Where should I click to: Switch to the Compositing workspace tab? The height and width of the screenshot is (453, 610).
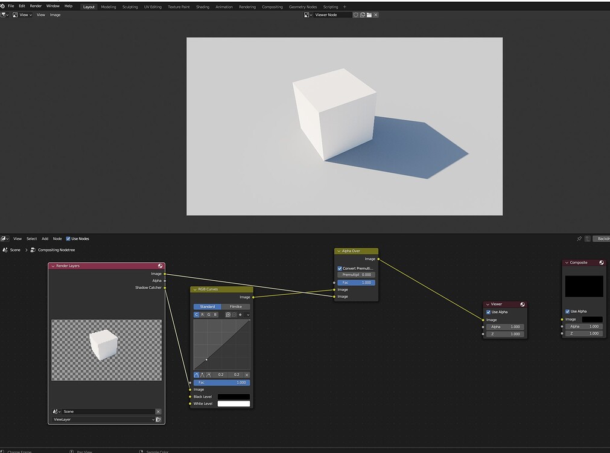272,7
